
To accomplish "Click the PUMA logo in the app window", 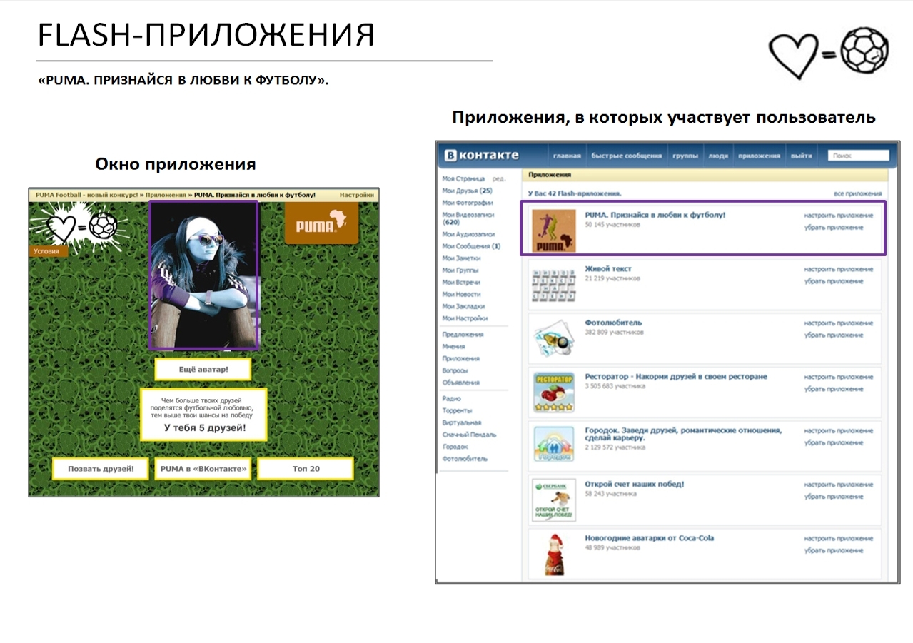I will (321, 223).
